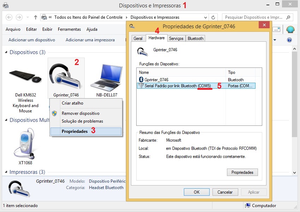Click Dispositivos e Impressoras breadcrumb
This screenshot has width=300, height=212.
tap(155, 17)
